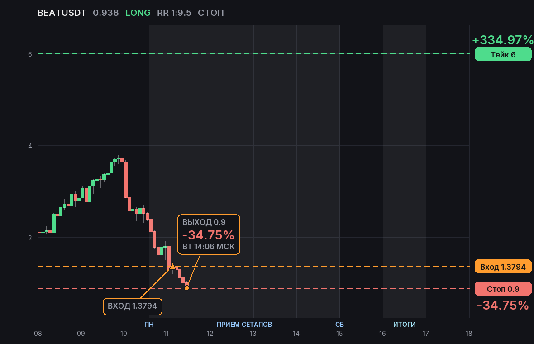Click the BEATUSDT ticker title

62,13
